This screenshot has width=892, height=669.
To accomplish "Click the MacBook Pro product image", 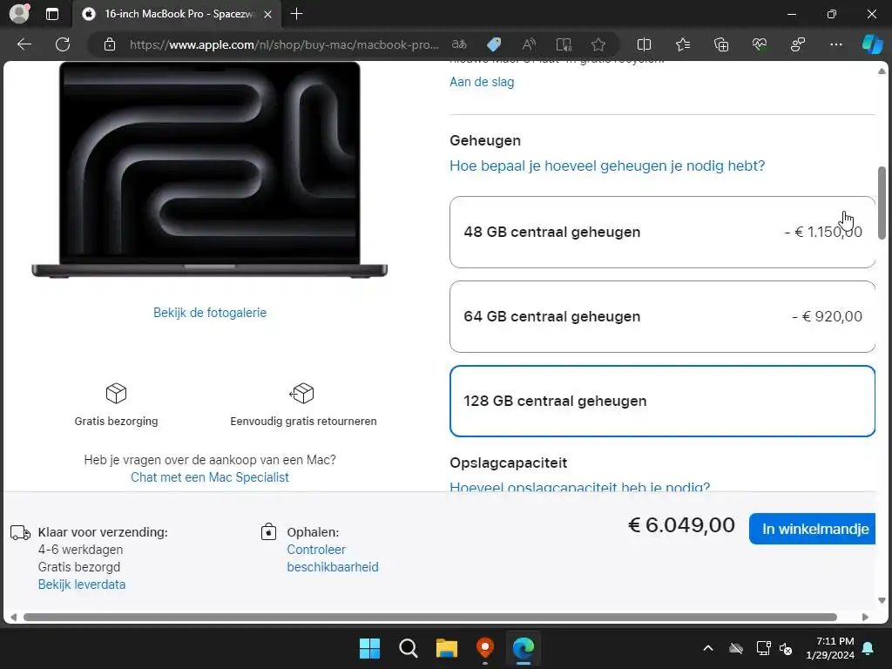I will [x=209, y=170].
